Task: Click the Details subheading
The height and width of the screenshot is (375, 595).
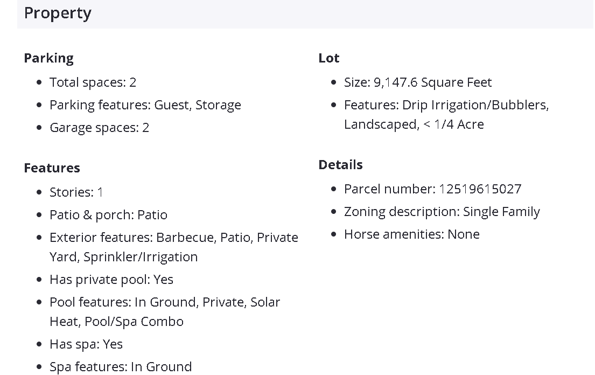Action: [340, 165]
